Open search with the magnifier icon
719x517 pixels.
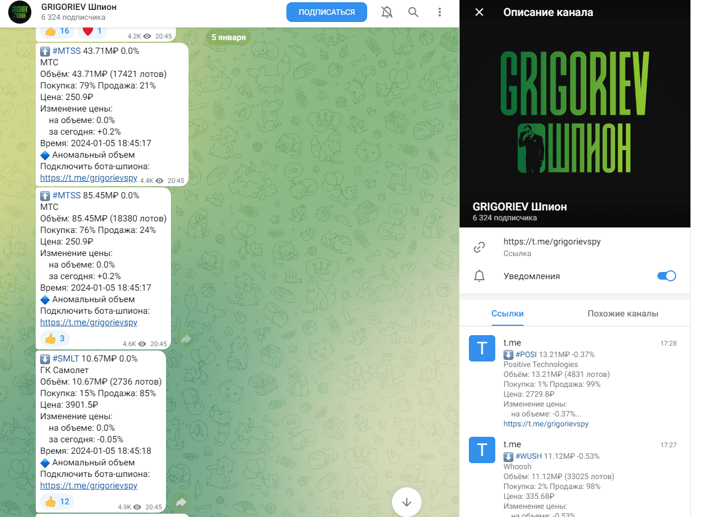pyautogui.click(x=413, y=12)
